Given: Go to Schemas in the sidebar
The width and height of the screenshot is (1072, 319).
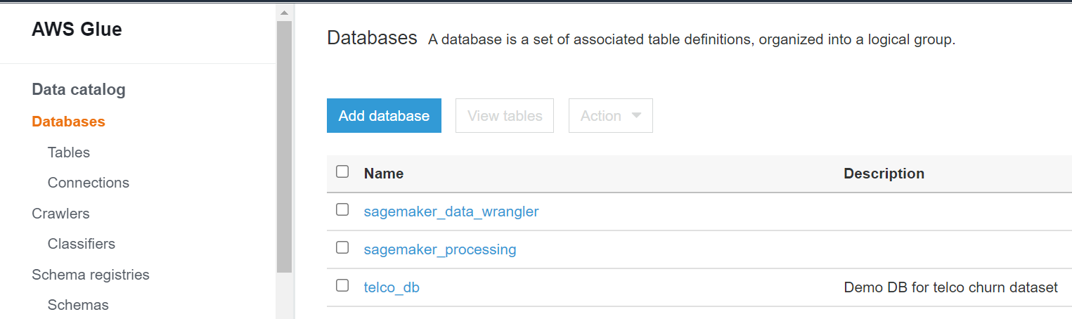Looking at the screenshot, I should (78, 305).
